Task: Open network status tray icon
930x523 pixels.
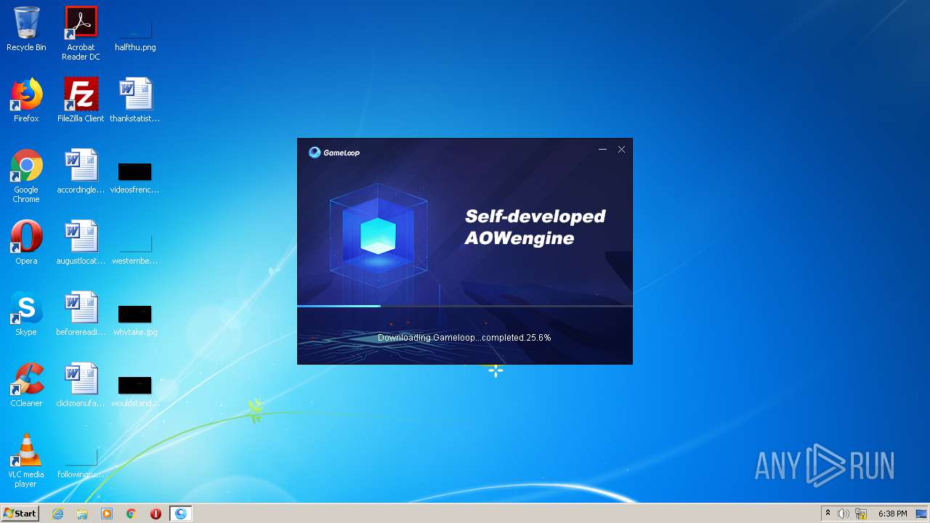Action: click(861, 514)
